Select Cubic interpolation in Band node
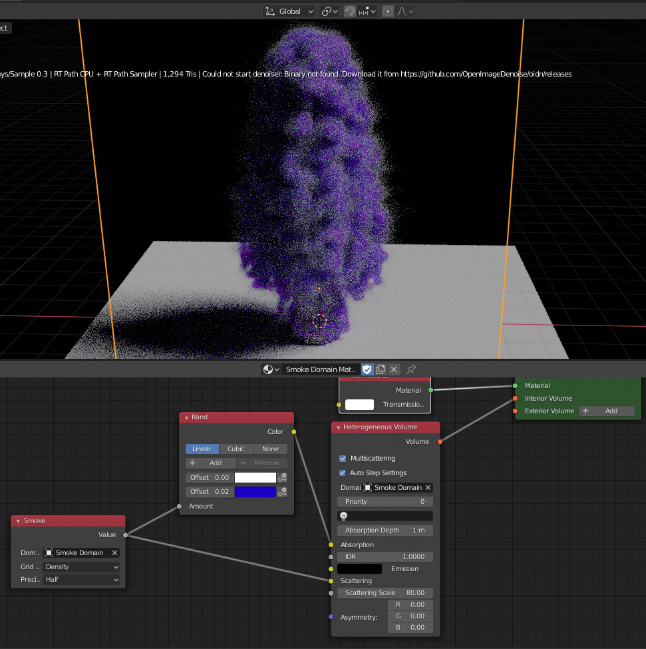This screenshot has width=646, height=649. 236,449
